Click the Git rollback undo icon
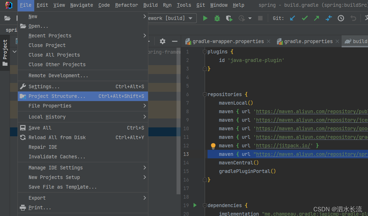 pos(353,18)
